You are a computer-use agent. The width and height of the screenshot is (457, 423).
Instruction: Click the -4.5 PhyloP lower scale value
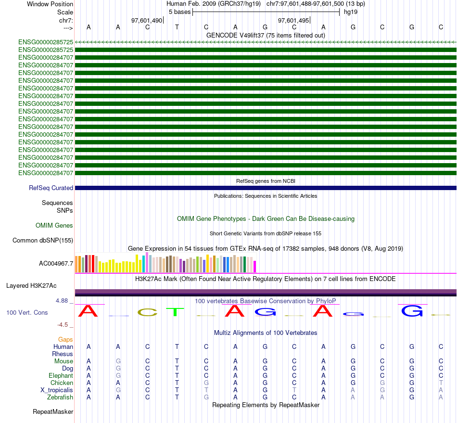point(63,324)
